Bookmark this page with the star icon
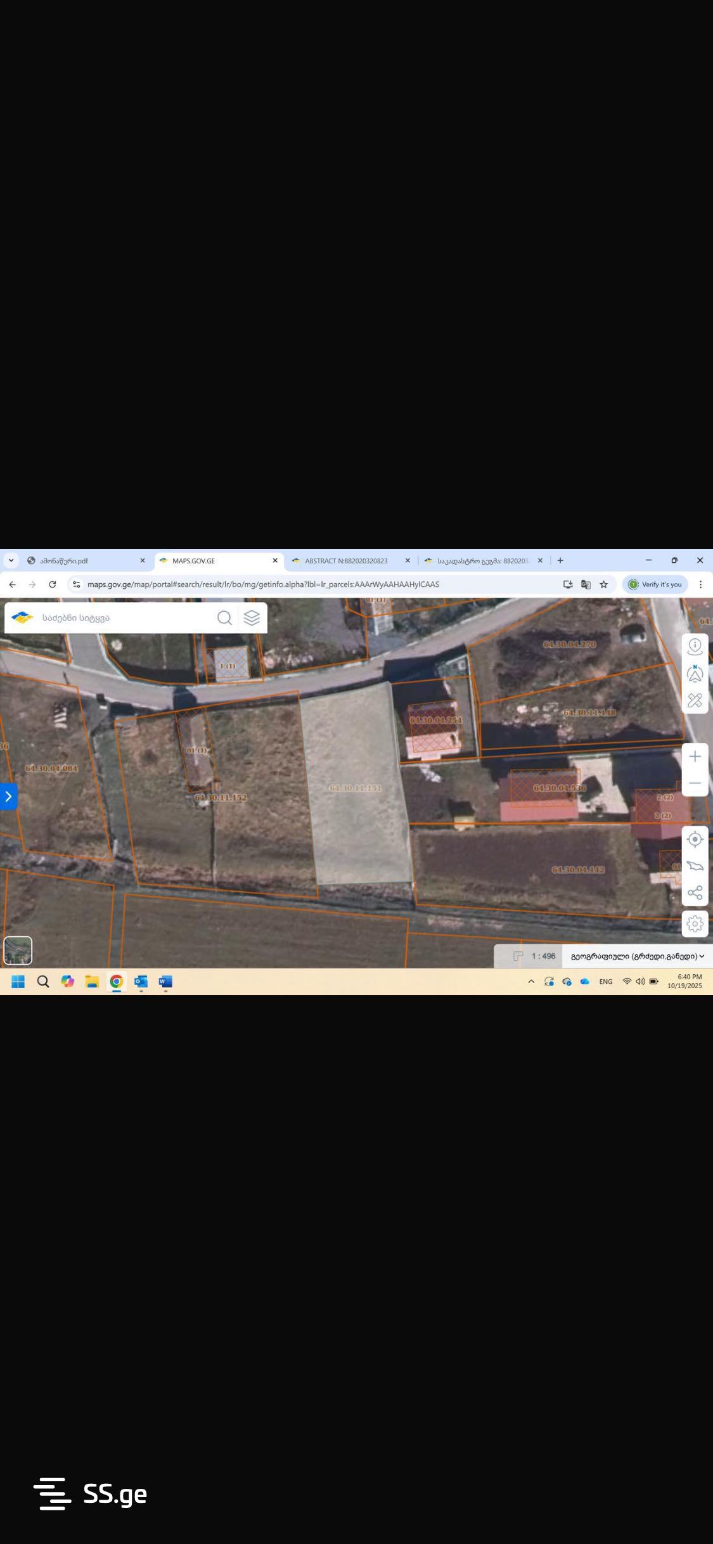The height and width of the screenshot is (1544, 713). pyautogui.click(x=604, y=584)
